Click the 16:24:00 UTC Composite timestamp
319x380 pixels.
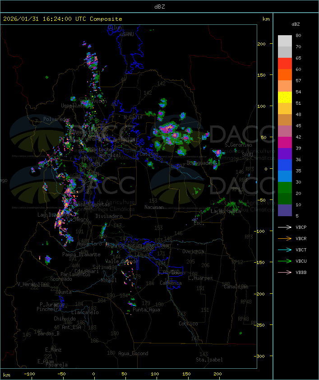63,19
